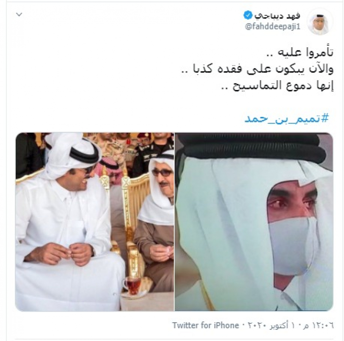The image size is (344, 341).
Task: Open the author's profile picture
Action: [x=320, y=22]
